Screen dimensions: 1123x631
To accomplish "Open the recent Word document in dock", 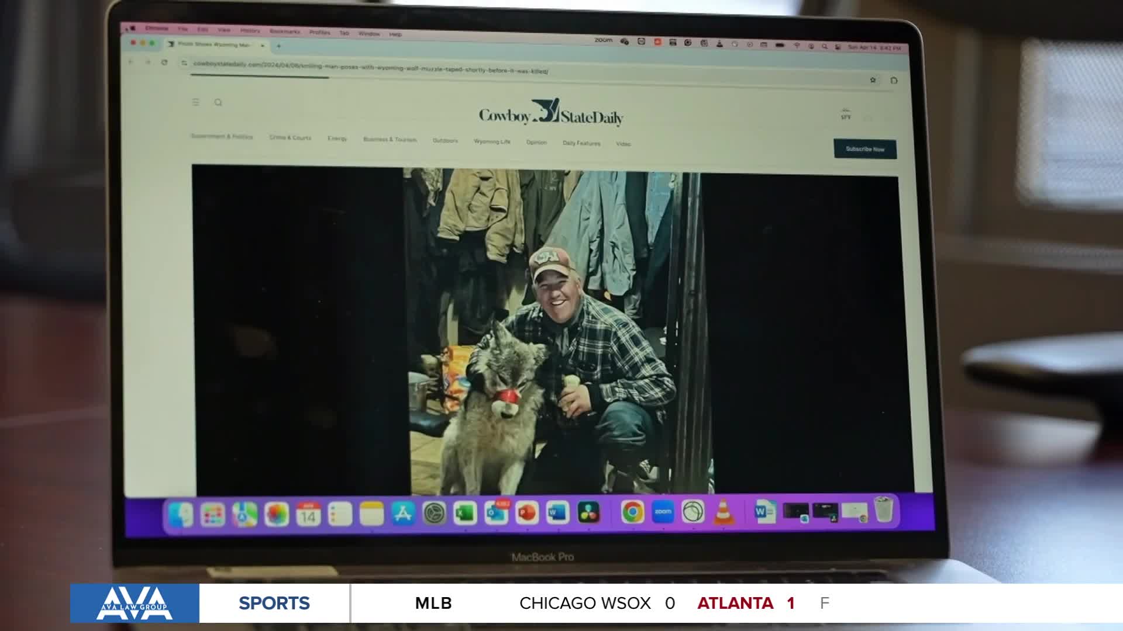I will (x=765, y=511).
